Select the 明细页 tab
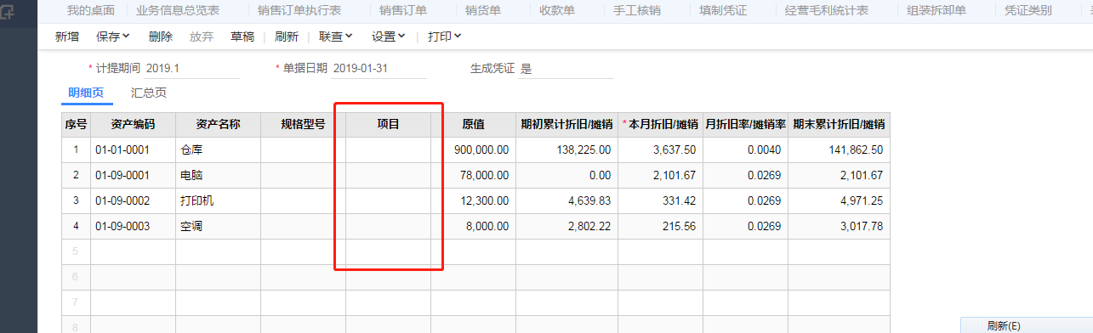 click(x=86, y=93)
